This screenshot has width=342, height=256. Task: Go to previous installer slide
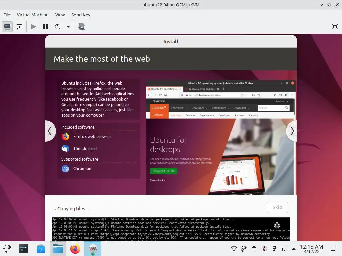[50, 131]
